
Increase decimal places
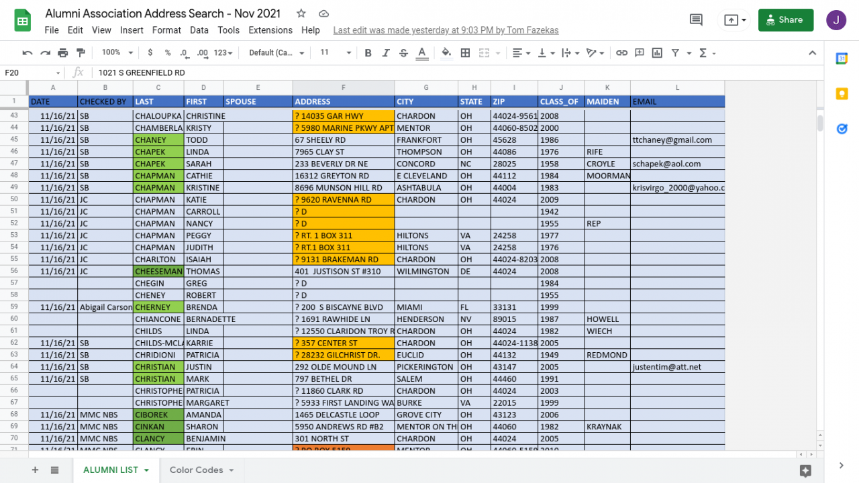tap(201, 53)
